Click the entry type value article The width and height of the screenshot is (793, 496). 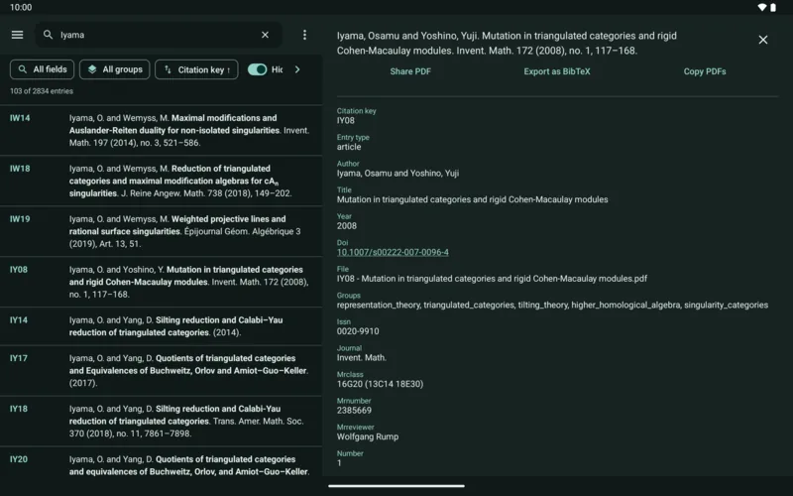[x=349, y=147]
